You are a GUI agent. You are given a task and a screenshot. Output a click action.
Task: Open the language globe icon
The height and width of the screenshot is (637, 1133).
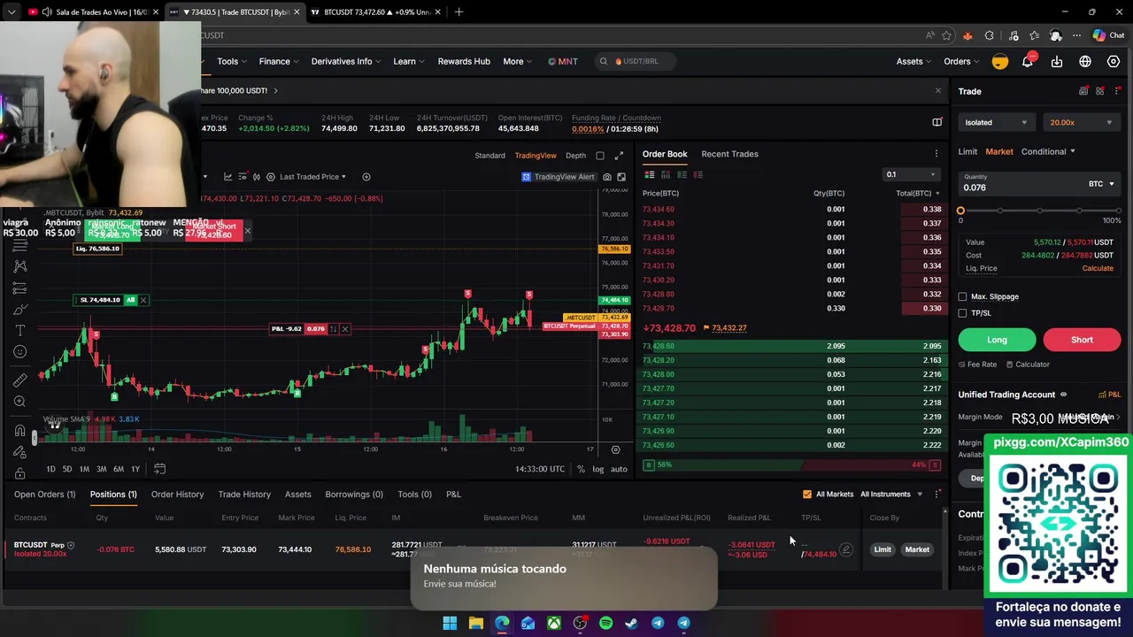point(1085,61)
